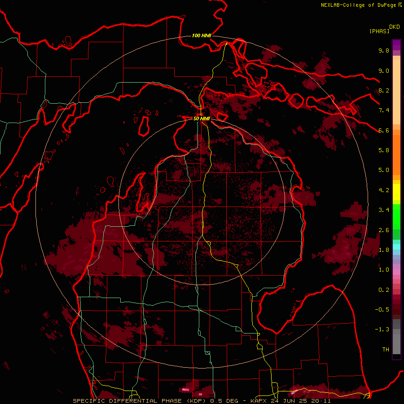The height and width of the screenshot is (404, 404).
Task: Click the DKD label above the legend
Action: pyautogui.click(x=395, y=27)
